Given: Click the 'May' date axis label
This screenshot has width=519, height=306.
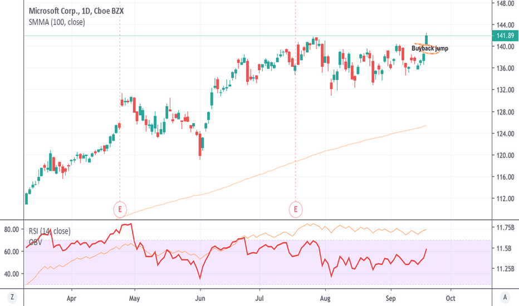Looking at the screenshot, I should [x=134, y=298].
